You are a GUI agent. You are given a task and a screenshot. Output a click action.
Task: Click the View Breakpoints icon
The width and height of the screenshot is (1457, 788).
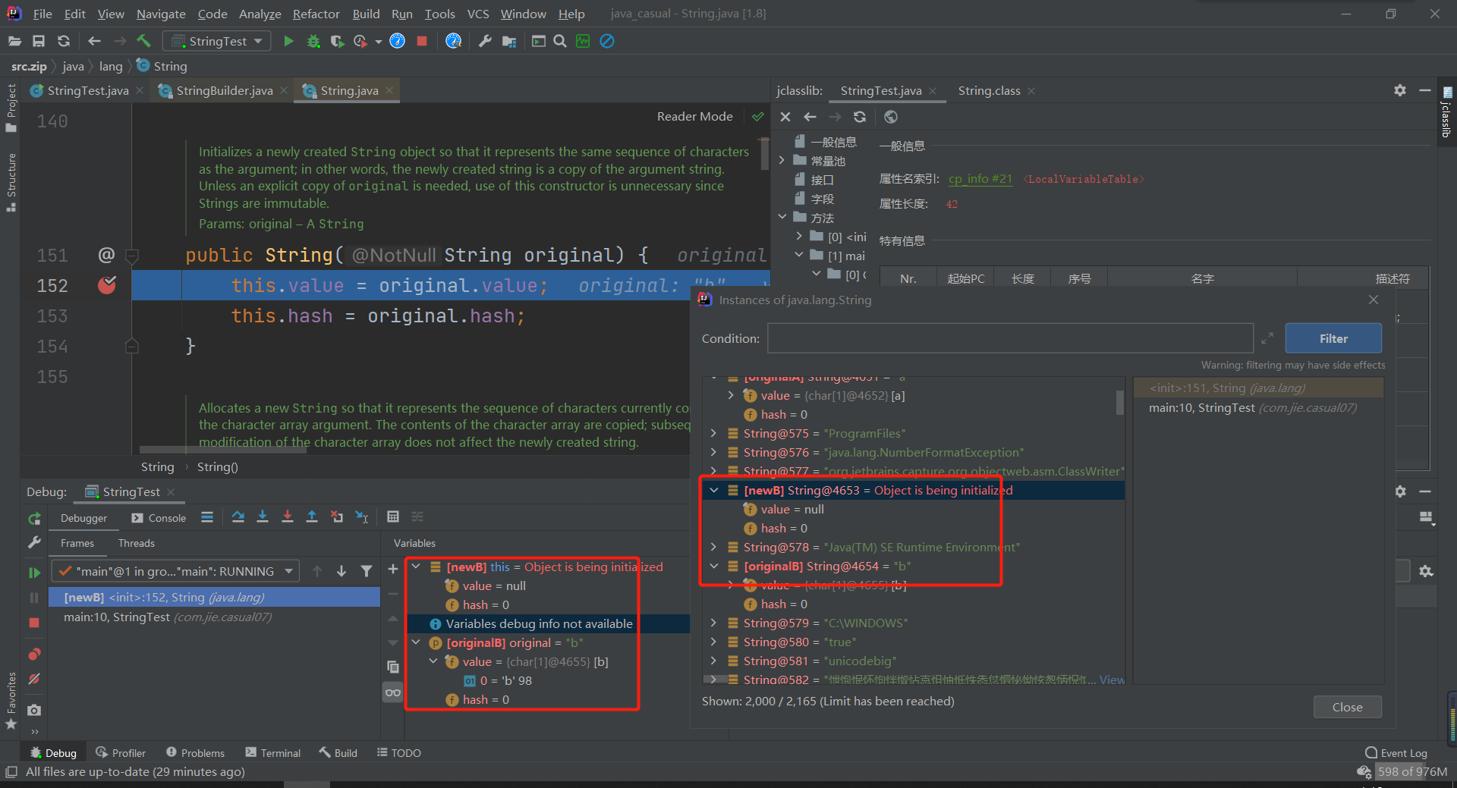tap(34, 655)
